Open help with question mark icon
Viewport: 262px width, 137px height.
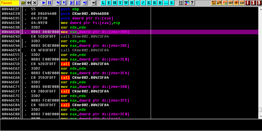[x=192, y=3]
